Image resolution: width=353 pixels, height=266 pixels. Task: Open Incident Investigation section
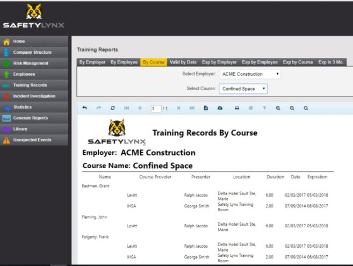[34, 96]
